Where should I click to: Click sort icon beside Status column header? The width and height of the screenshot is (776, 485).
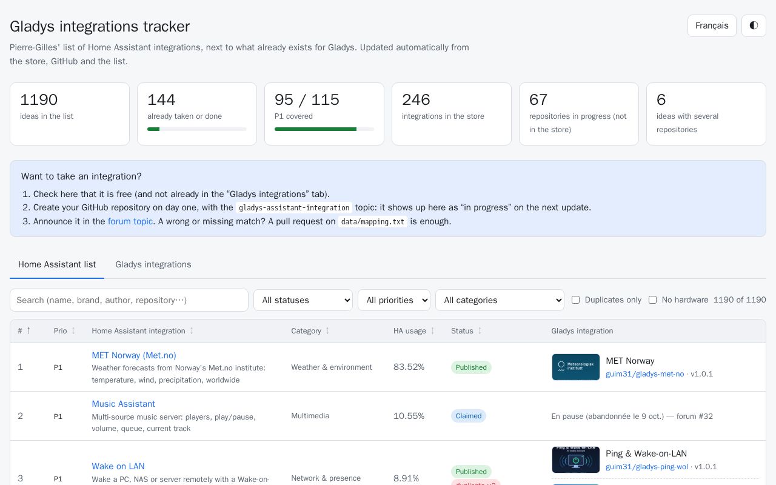480,330
